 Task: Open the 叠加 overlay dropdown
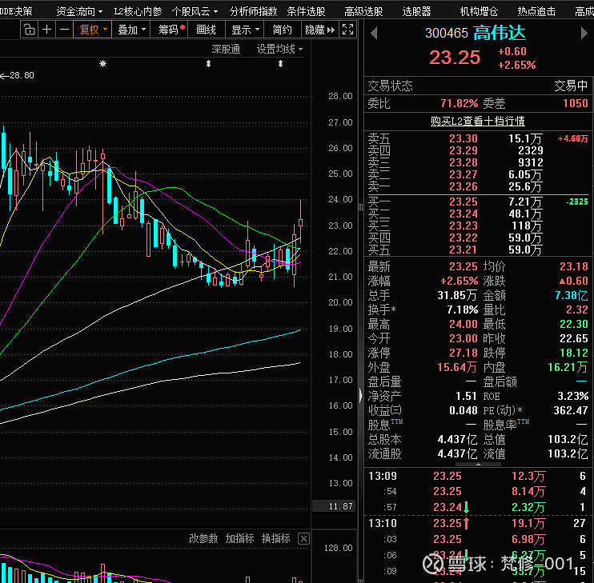pyautogui.click(x=131, y=30)
